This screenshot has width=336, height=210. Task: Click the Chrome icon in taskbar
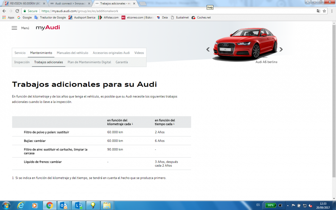[x=49, y=206]
